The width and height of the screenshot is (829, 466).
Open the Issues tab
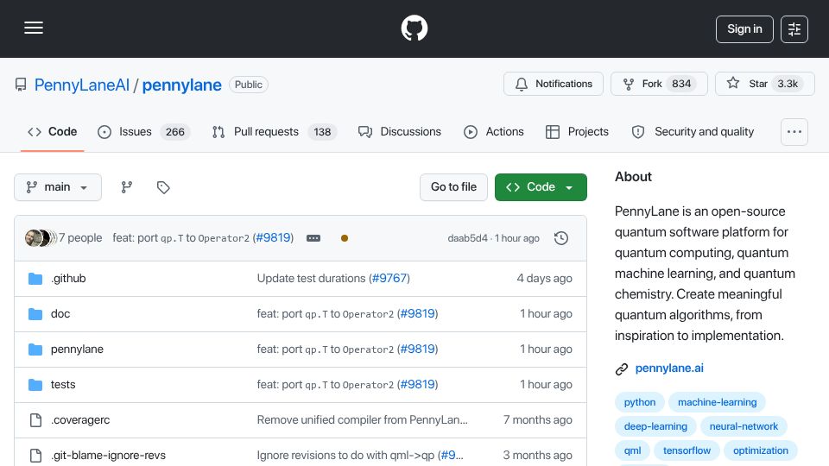[143, 131]
